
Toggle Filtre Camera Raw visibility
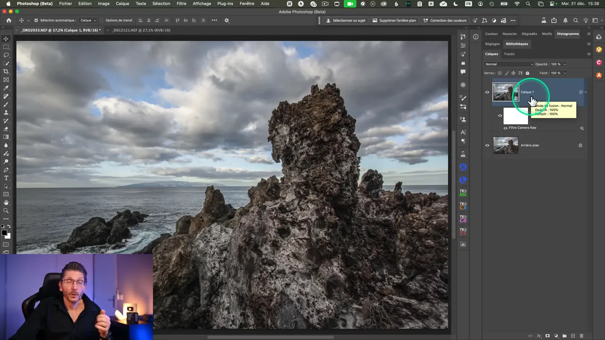[505, 127]
